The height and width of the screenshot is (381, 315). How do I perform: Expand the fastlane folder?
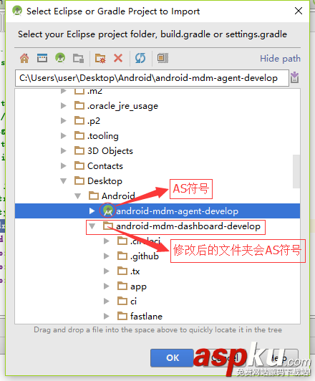107,317
